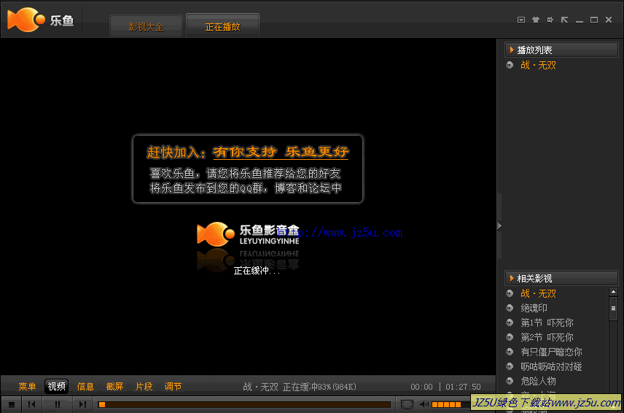Skip to the next track
The image size is (624, 413).
click(x=82, y=405)
